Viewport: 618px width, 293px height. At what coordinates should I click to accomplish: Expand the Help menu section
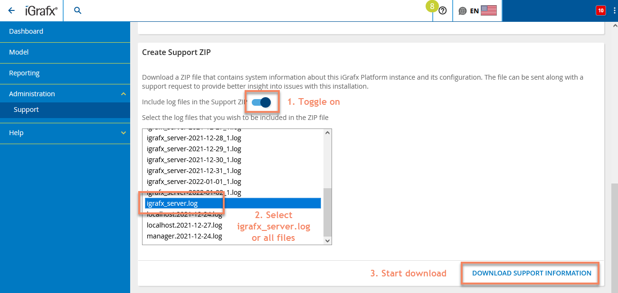[124, 133]
